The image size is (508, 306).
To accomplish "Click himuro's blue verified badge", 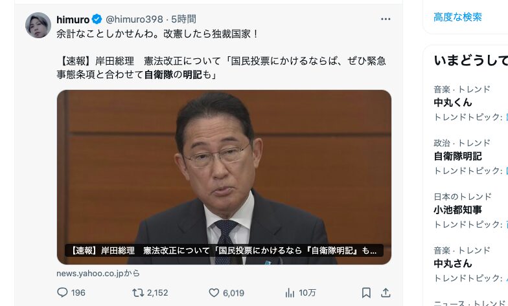I will click(x=97, y=19).
